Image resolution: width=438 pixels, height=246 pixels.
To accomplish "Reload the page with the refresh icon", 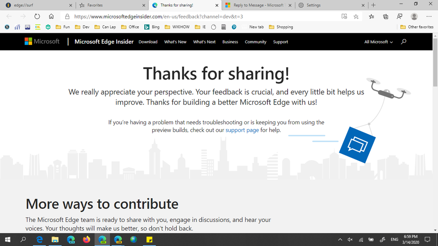I will click(37, 17).
